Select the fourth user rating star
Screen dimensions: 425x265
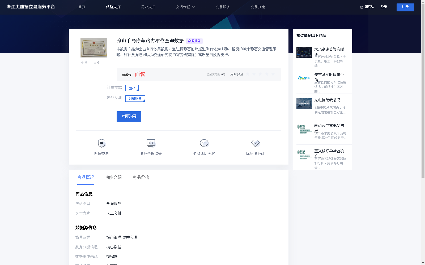coord(267,74)
